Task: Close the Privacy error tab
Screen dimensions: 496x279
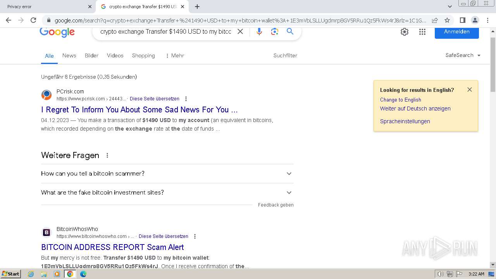Action: [90, 7]
